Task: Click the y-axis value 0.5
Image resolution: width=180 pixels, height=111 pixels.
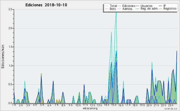Action: [10, 85]
